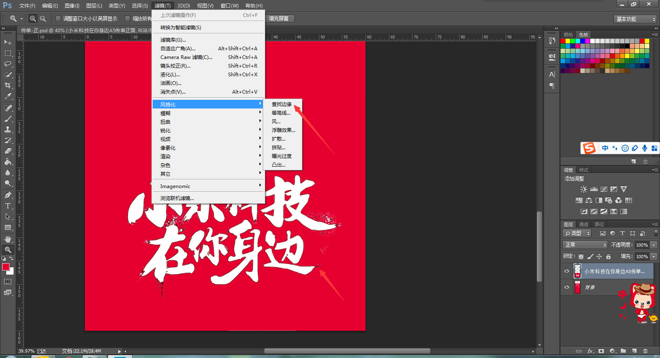Open zoom tool preset picker arrow

pyautogui.click(x=21, y=19)
